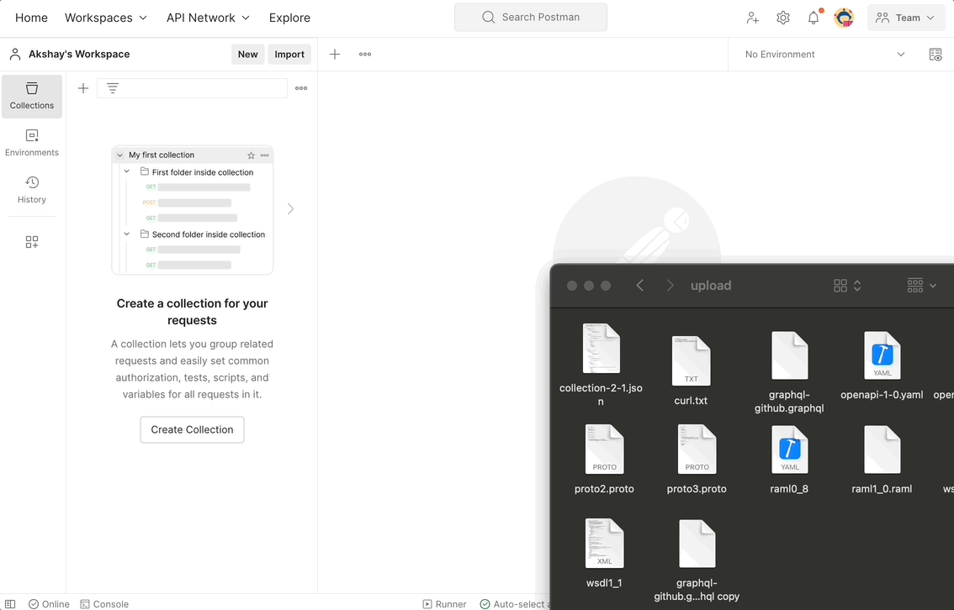Invite people using the add-user icon
The height and width of the screenshot is (610, 954).
[753, 17]
